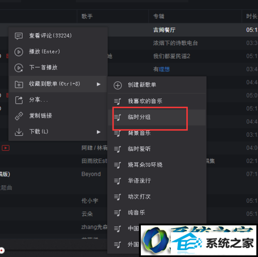Click the play-next icon beside 下一首播放
The image size is (258, 257).
[x=19, y=68]
